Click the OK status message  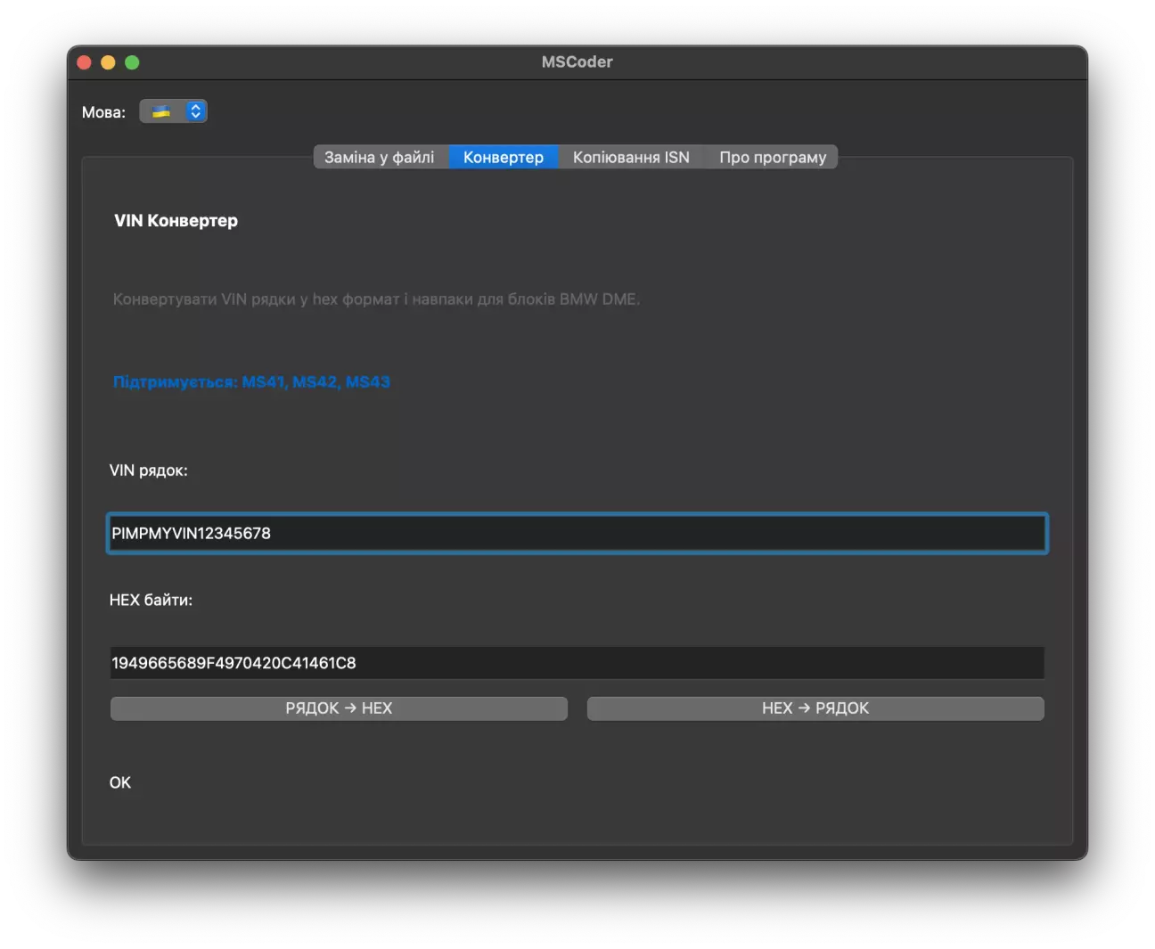point(120,782)
